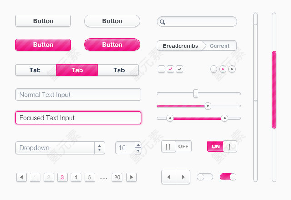Click left arrow of segmented arrow control
This screenshot has width=291, height=200.
(x=169, y=177)
